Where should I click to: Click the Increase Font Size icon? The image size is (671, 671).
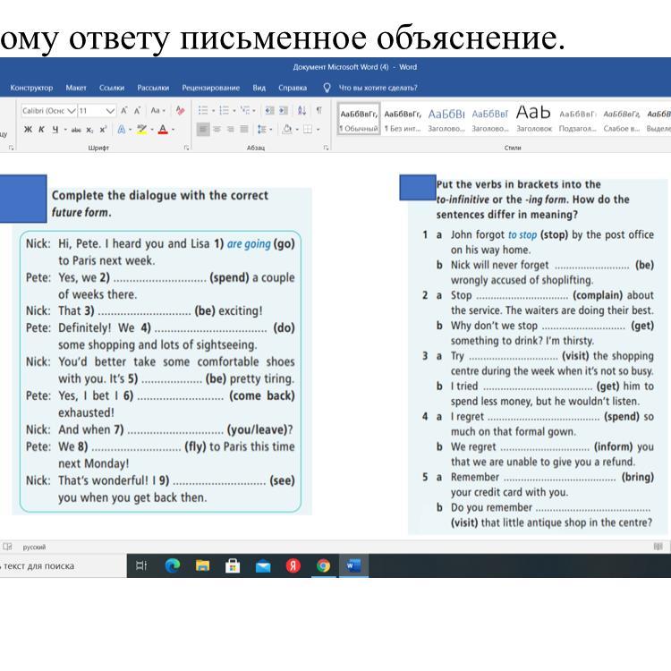point(124,110)
